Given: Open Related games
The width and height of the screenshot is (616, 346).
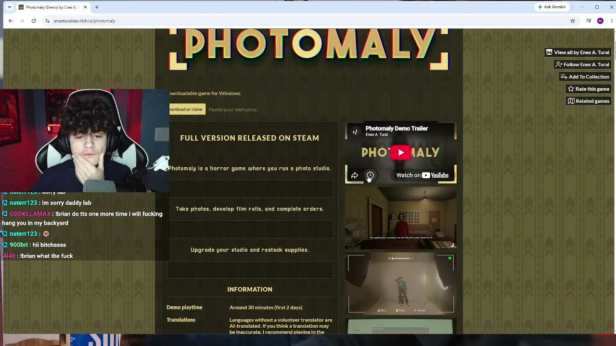Looking at the screenshot, I should (x=588, y=101).
